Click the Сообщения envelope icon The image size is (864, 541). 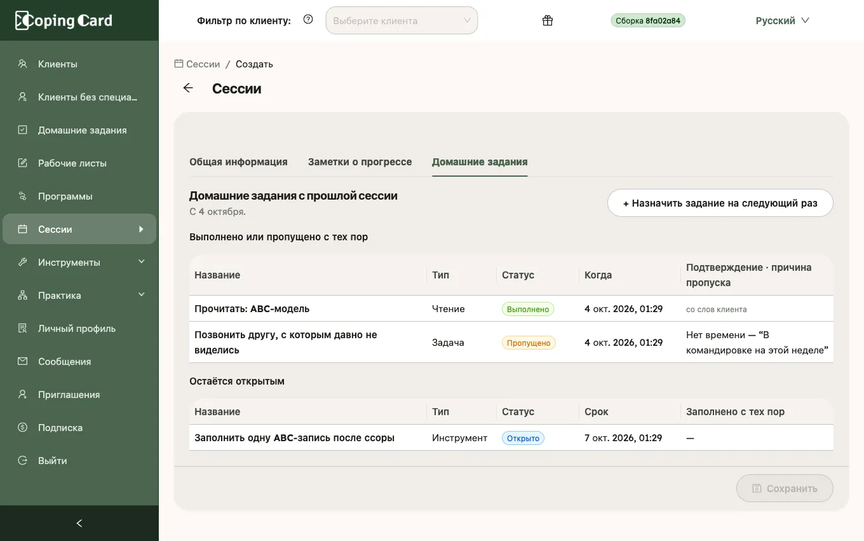[x=23, y=361]
